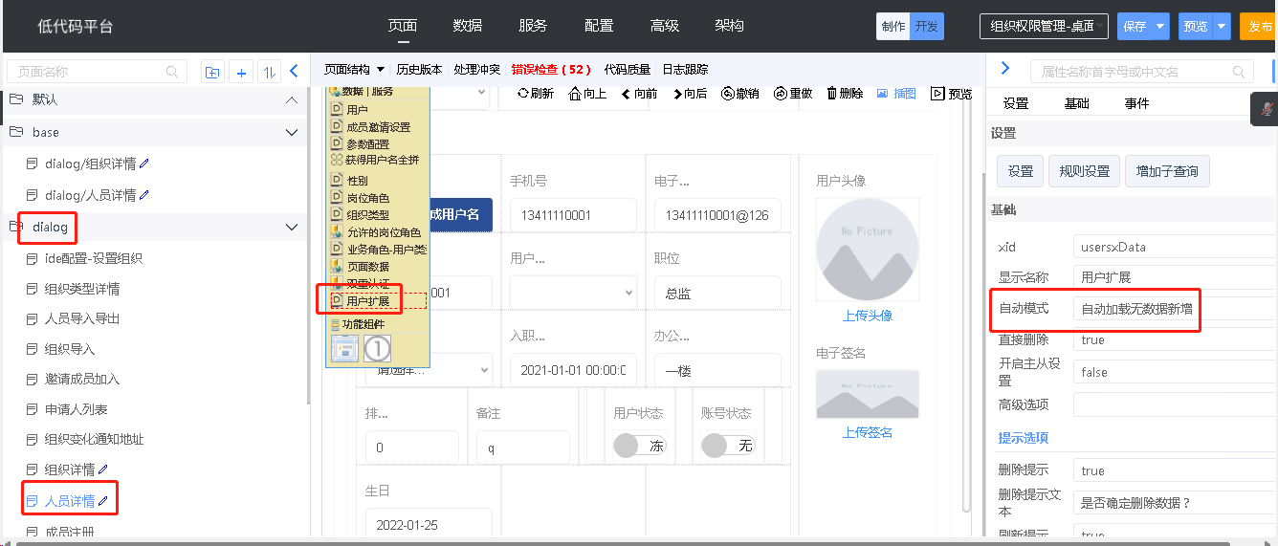Image resolution: width=1278 pixels, height=546 pixels.
Task: Click the 撤销 undo toolbar icon
Action: pos(727,93)
